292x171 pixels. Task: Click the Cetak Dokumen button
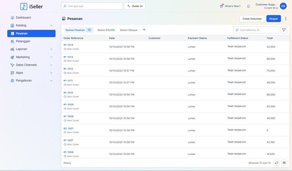pos(252,19)
